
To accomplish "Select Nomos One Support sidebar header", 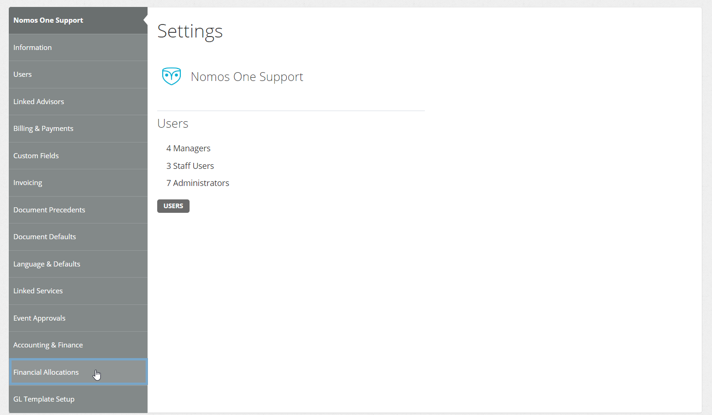I will [78, 20].
